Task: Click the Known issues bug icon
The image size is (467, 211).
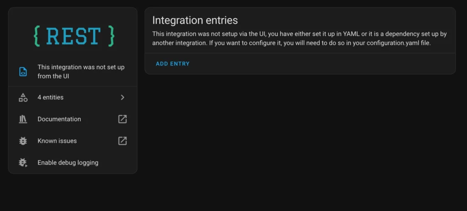Action: [23, 141]
